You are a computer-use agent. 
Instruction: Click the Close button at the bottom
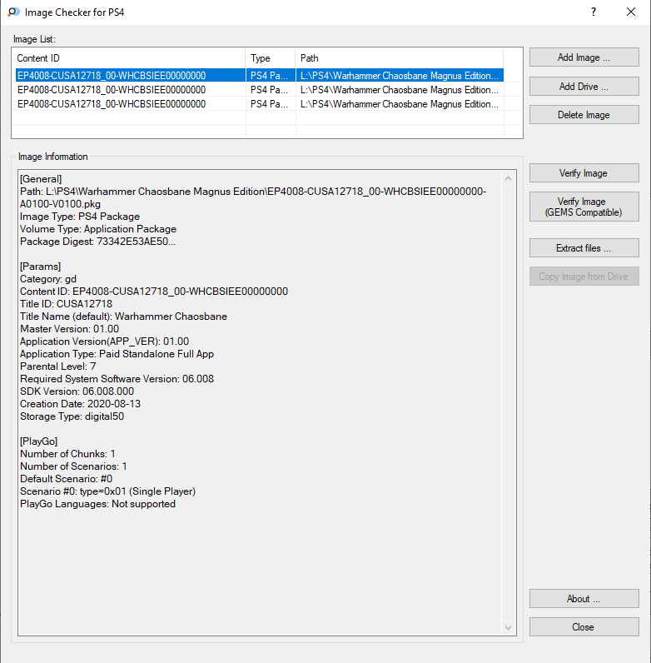tap(584, 627)
